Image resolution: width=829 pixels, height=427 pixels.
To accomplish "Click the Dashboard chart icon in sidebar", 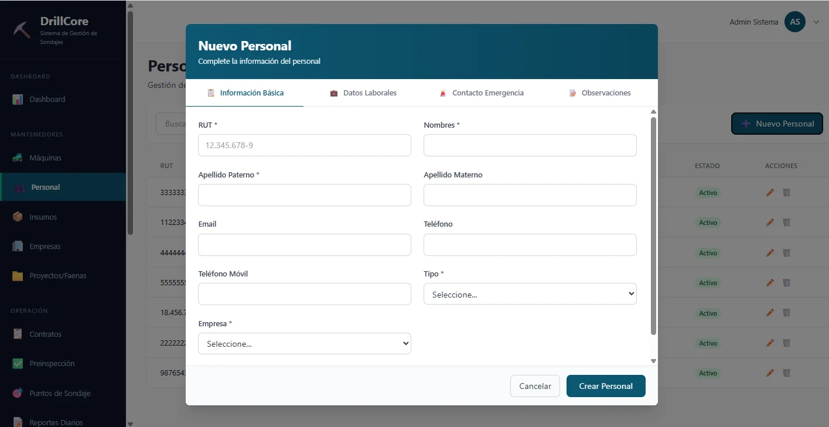I will click(x=18, y=100).
